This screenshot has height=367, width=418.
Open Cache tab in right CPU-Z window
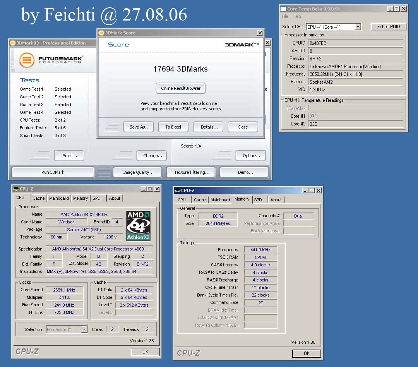tap(200, 200)
